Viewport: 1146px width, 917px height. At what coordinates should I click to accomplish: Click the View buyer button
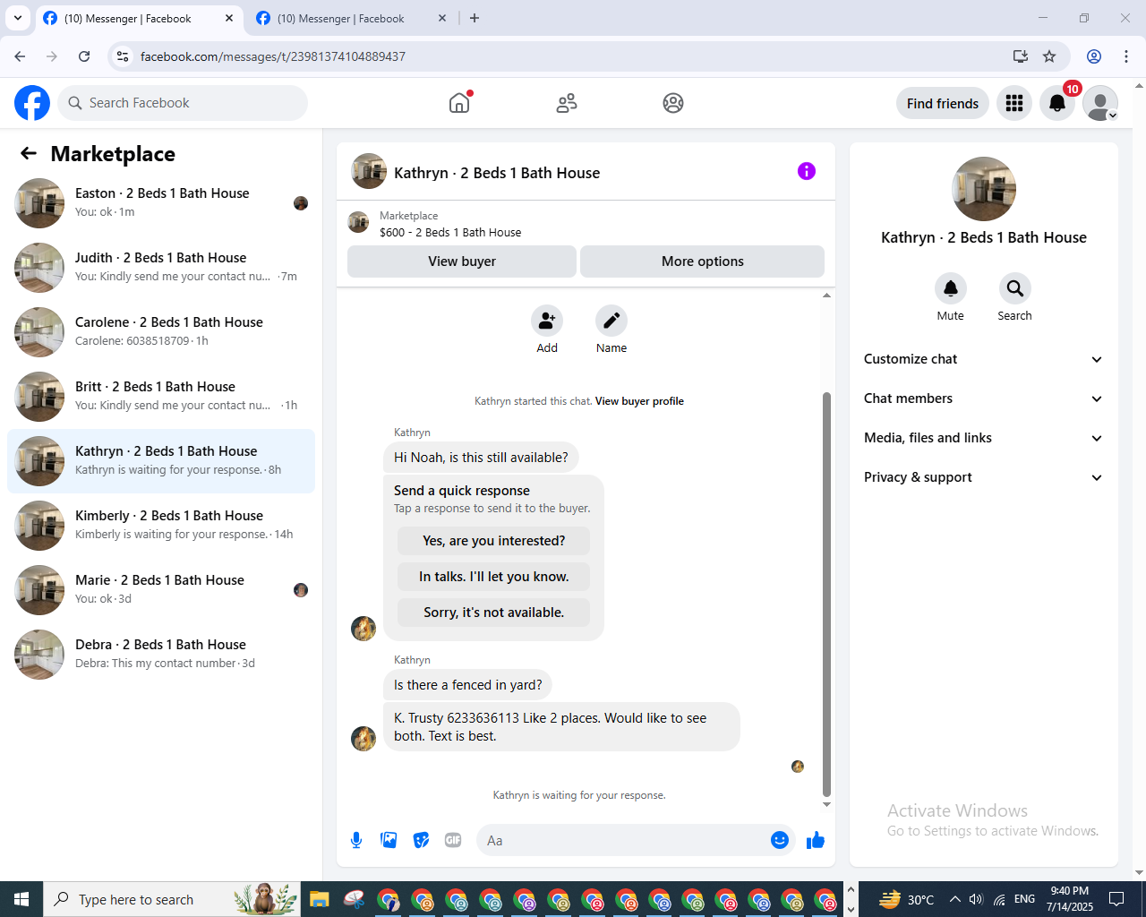point(462,261)
